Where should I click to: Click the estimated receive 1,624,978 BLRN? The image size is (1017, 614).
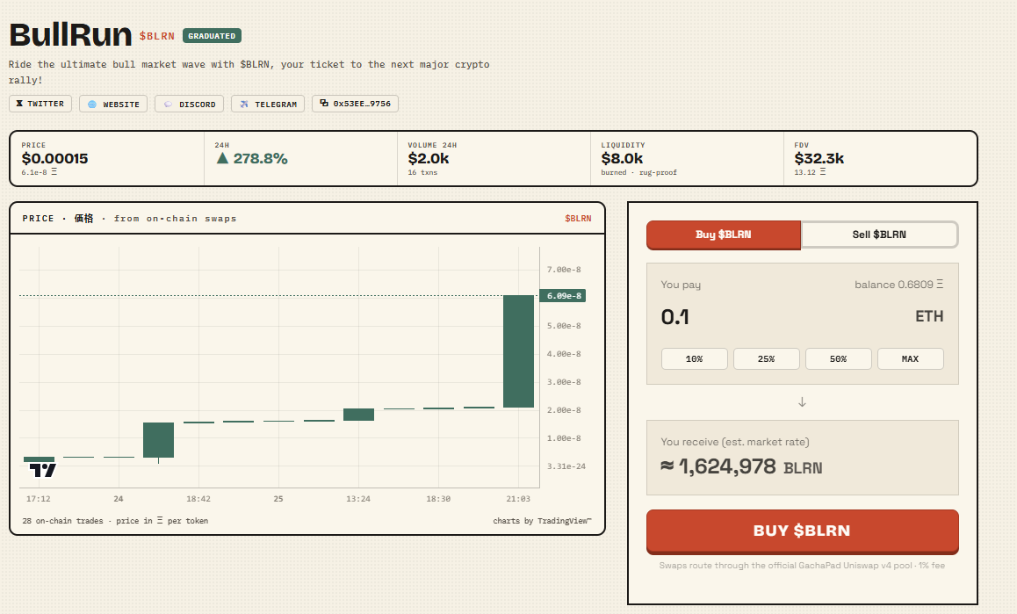742,466
